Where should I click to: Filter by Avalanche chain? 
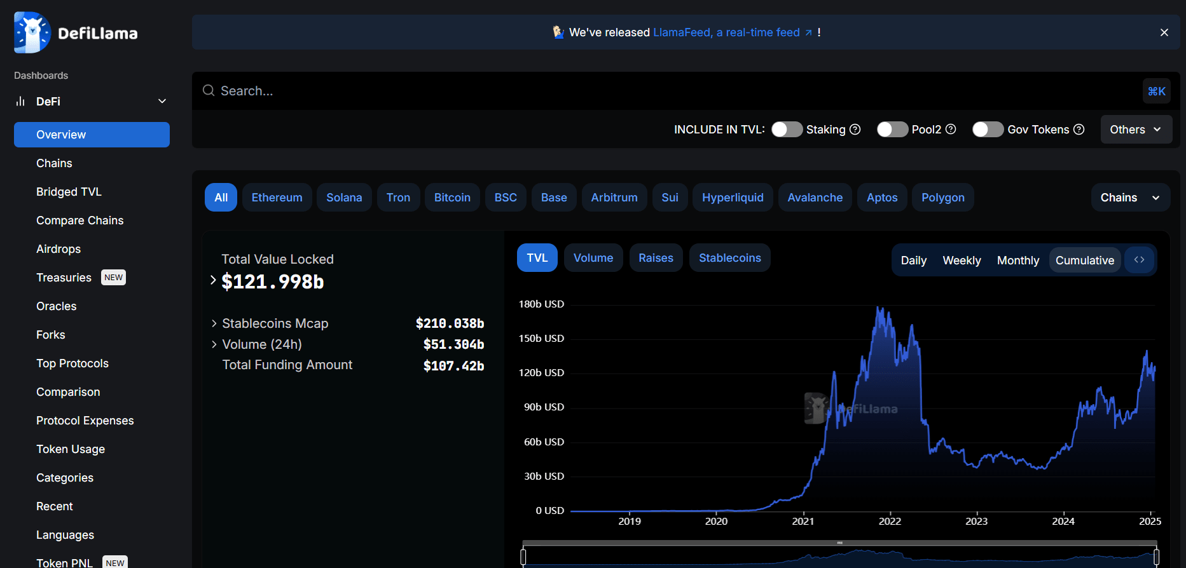click(x=815, y=198)
